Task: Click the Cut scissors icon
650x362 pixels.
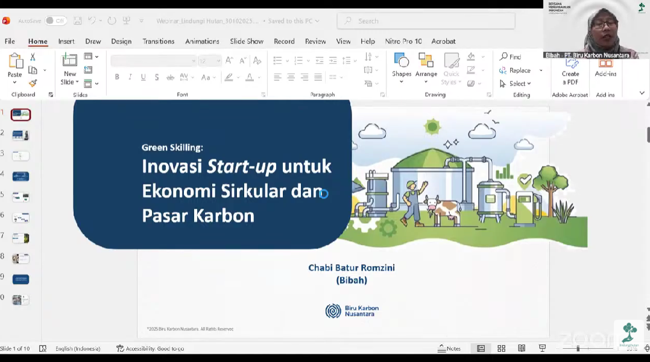Action: (33, 57)
